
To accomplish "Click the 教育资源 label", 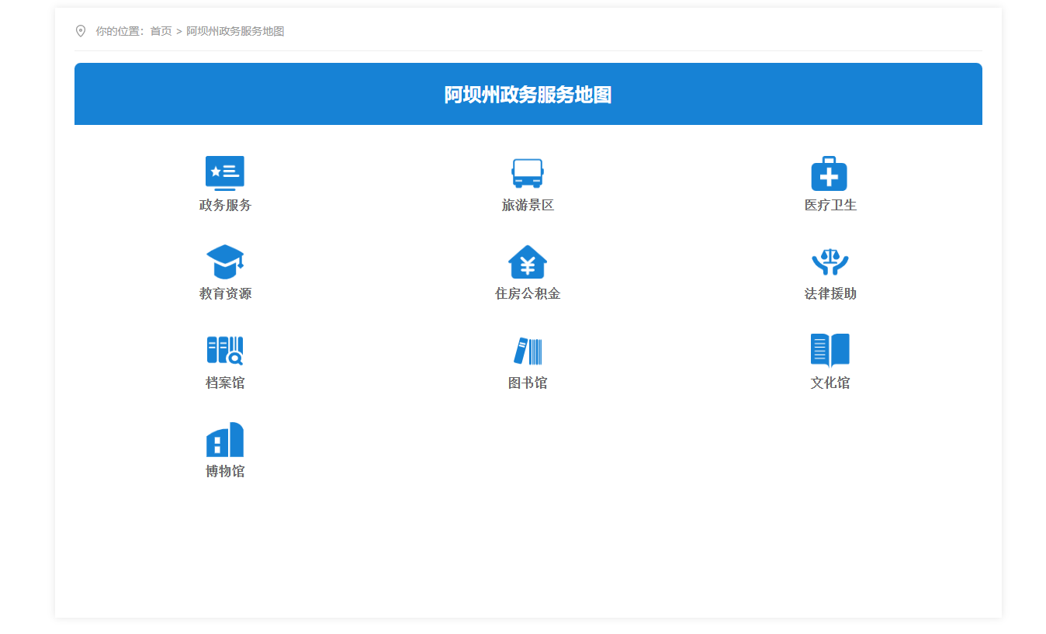I will coord(225,294).
